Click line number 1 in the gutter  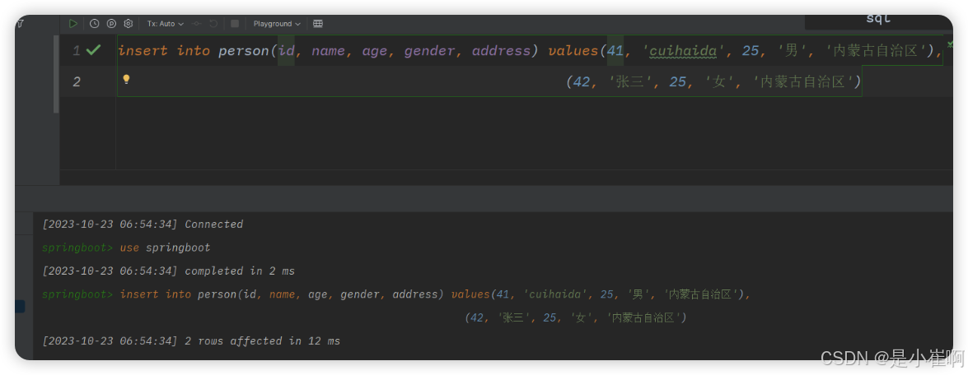77,50
